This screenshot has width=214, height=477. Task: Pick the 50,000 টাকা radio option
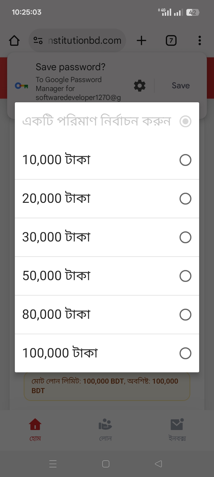point(185,276)
